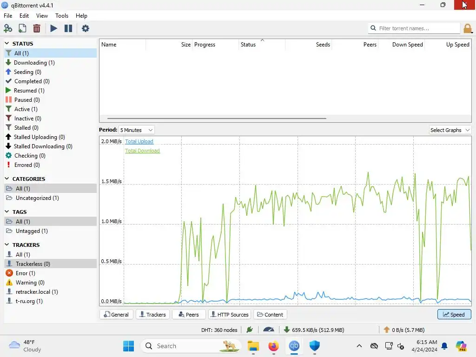
Task: Select Stalled Downloading (0) filter
Action: 50,146
